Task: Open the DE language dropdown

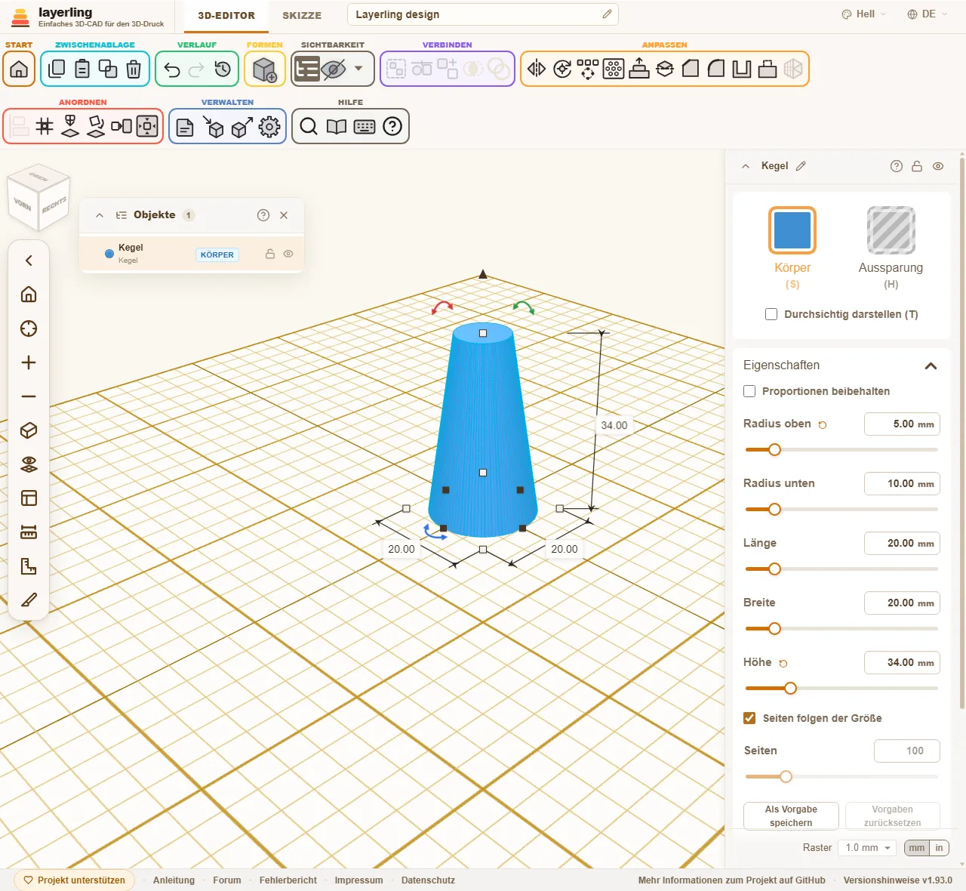Action: 927,14
